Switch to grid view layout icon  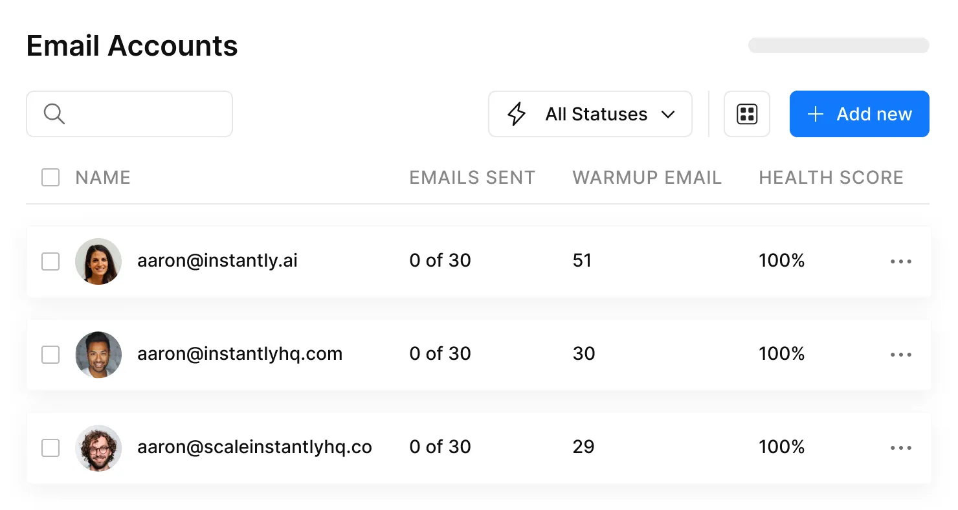[747, 114]
